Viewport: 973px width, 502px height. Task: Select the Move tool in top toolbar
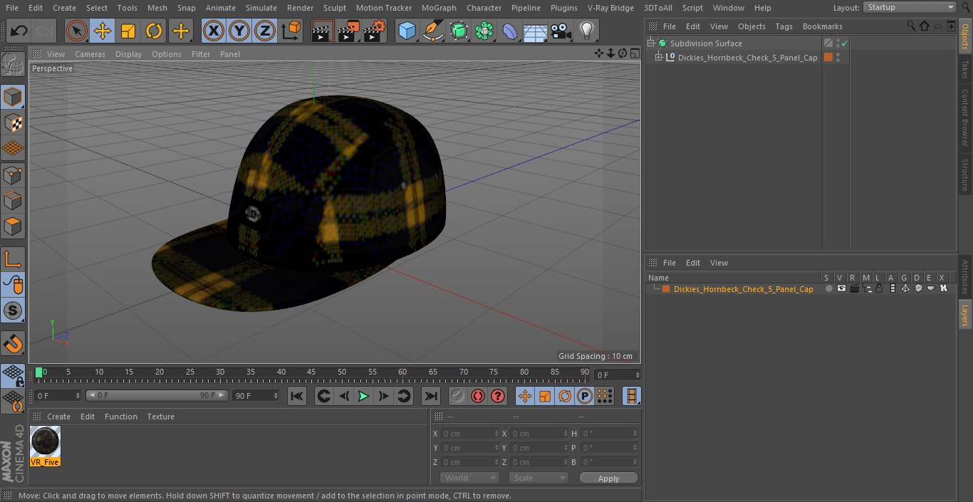click(103, 31)
